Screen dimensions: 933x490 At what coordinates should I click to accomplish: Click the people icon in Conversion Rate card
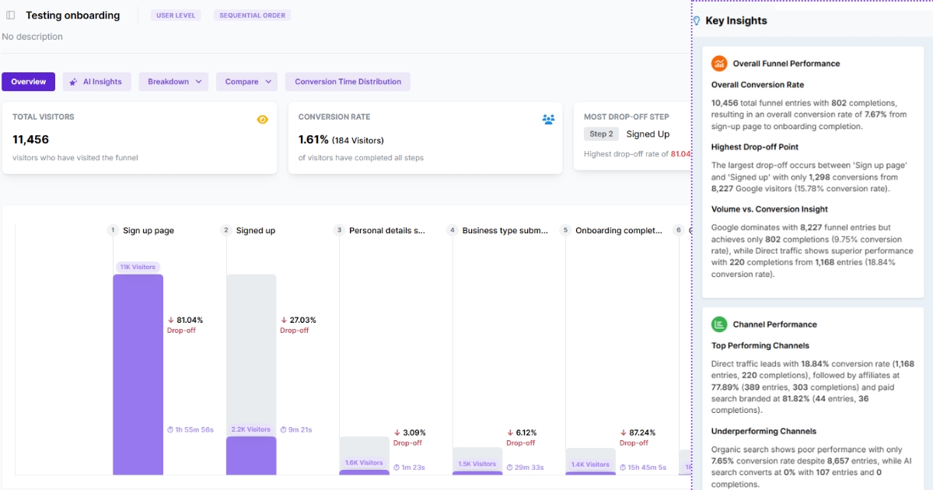coord(548,119)
